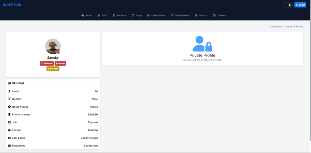Click the registered '2 years ago' value
The height and width of the screenshot is (153, 311).
[91, 146]
